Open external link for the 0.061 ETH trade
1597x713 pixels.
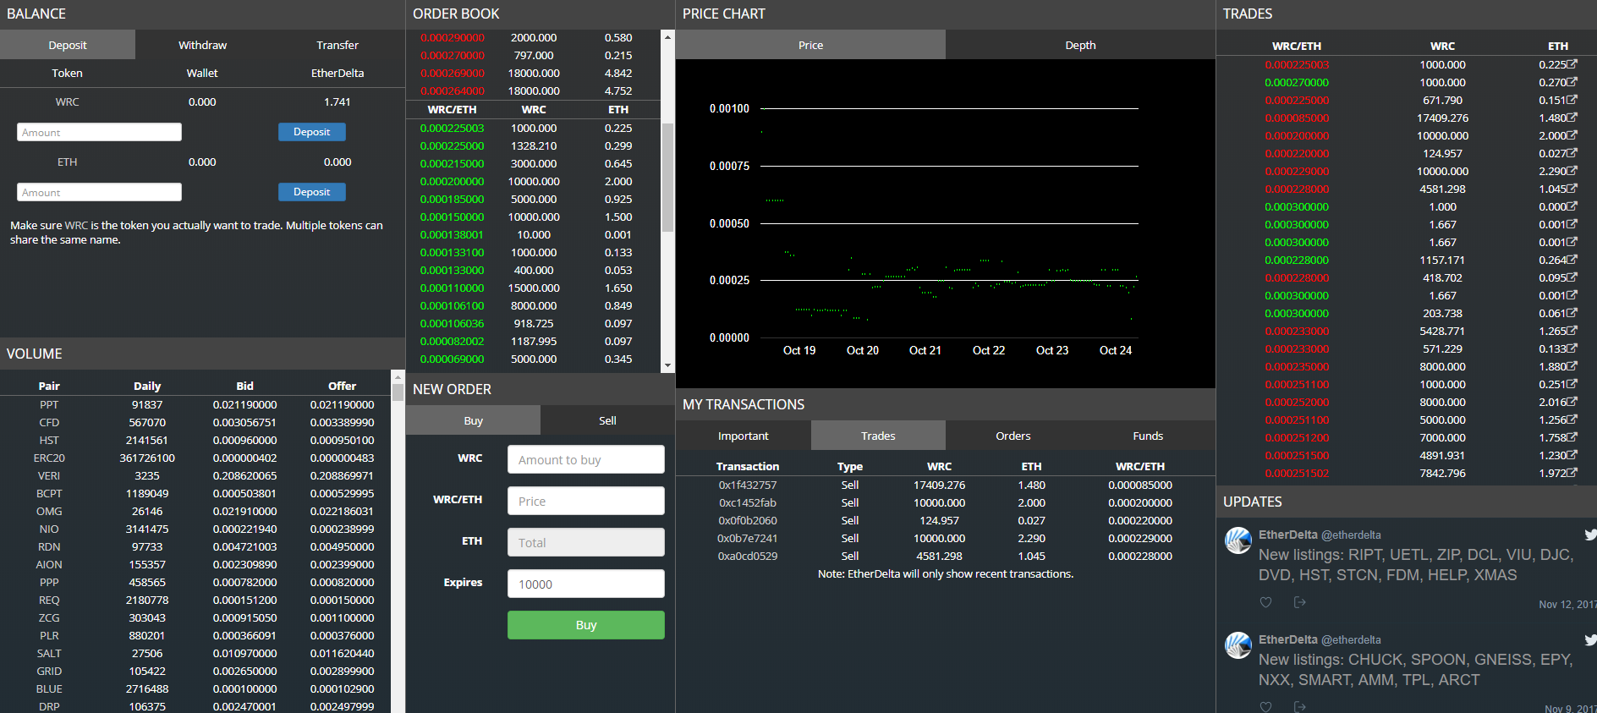click(x=1572, y=313)
